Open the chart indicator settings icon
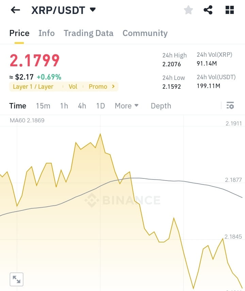Image resolution: width=245 pixels, height=291 pixels. [230, 106]
